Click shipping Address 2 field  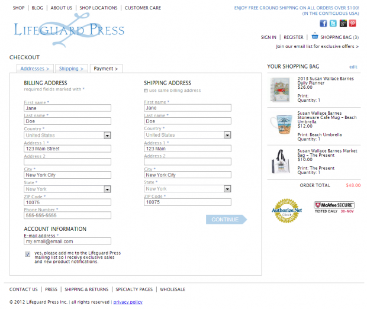[x=188, y=162]
